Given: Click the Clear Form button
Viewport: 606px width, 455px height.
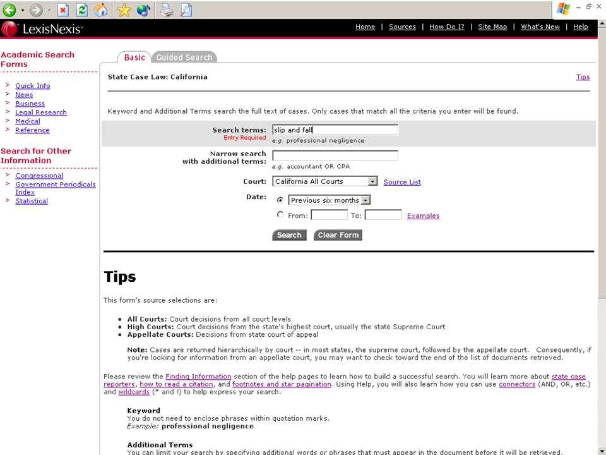Looking at the screenshot, I should click(338, 235).
